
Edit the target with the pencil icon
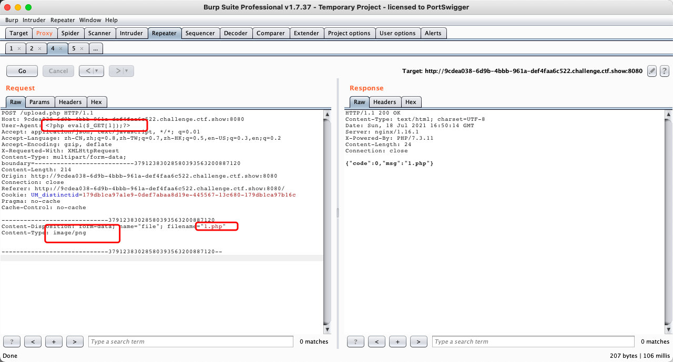(652, 71)
